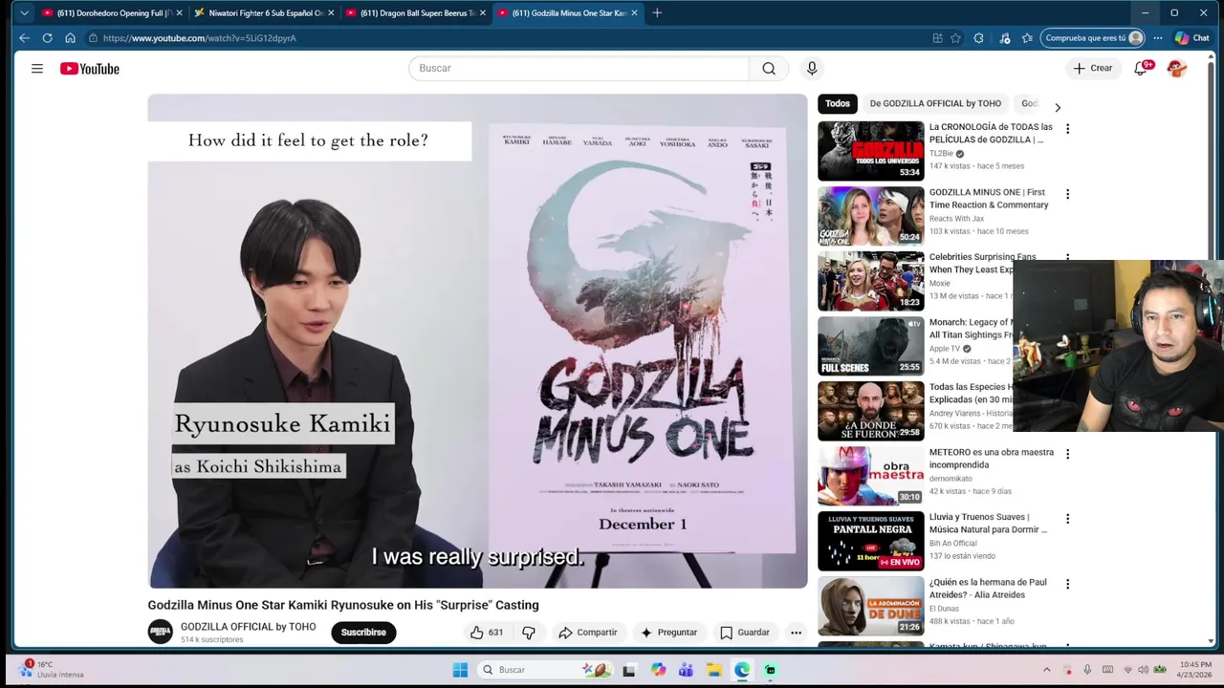Screen dimensions: 1224x688
Task: Subscribe with the Suscribirse button
Action: 363,633
